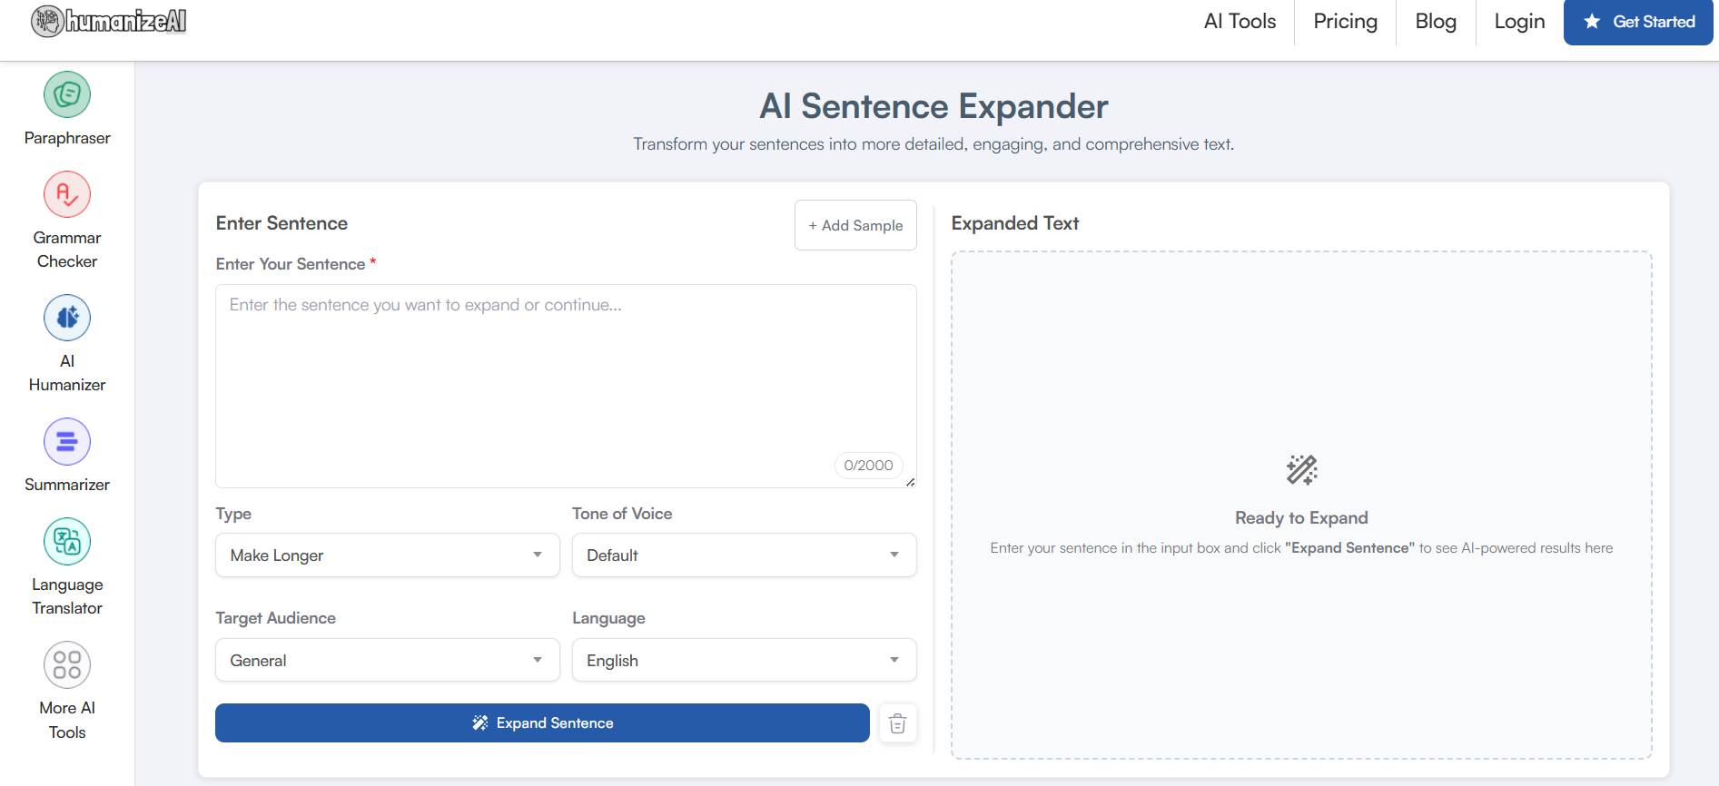This screenshot has height=786, width=1719.
Task: Click the magic wand Ready to Expand icon
Action: click(x=1301, y=470)
